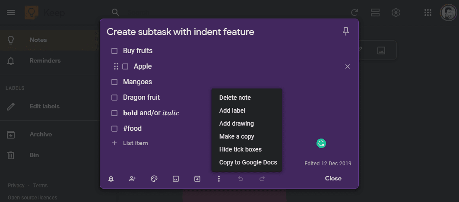The image size is (459, 202).
Task: Click the drag handle beside Apple
Action: point(116,66)
